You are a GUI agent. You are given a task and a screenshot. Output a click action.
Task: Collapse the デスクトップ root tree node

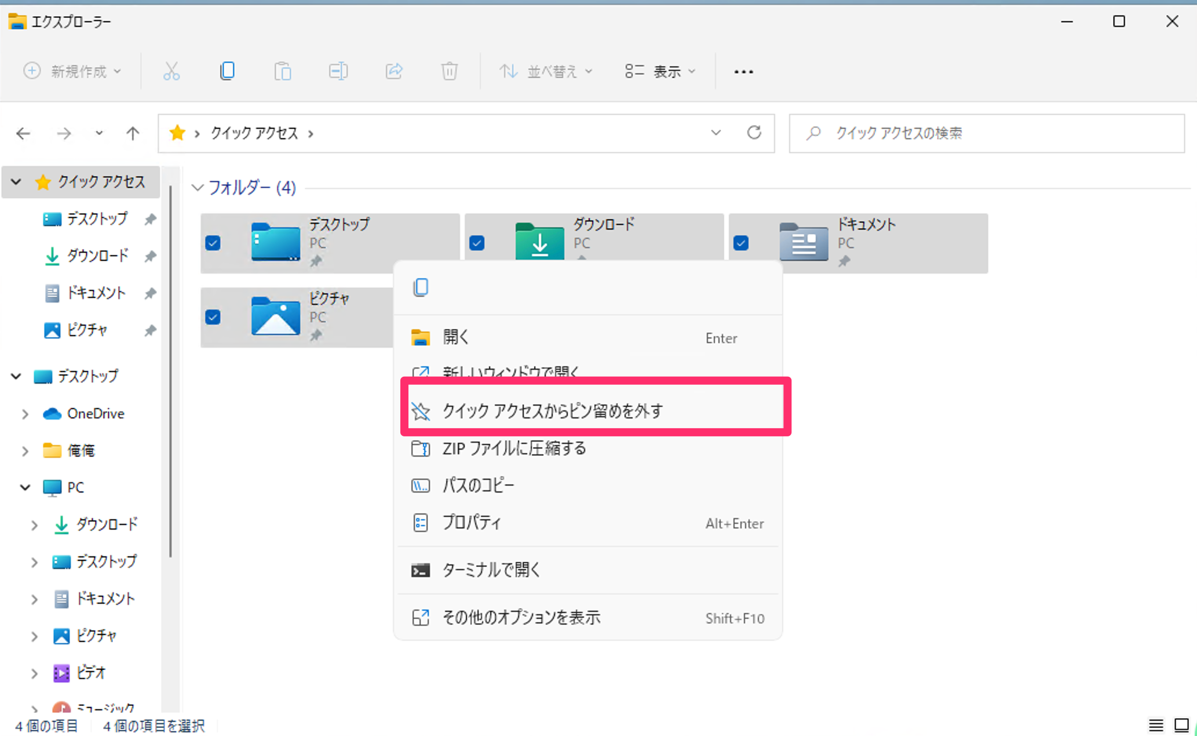(x=16, y=377)
